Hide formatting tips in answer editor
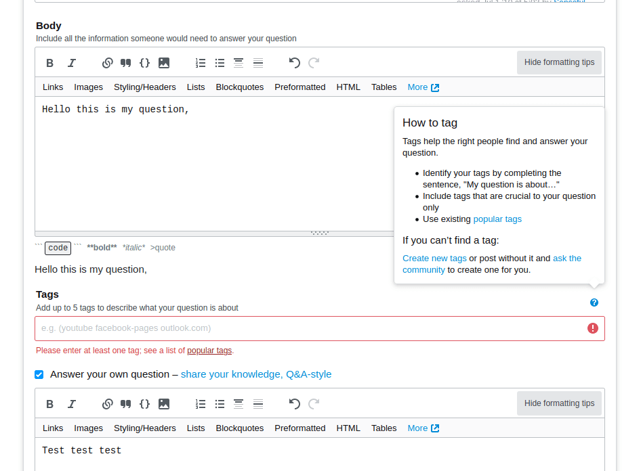The height and width of the screenshot is (471, 641). 559,403
